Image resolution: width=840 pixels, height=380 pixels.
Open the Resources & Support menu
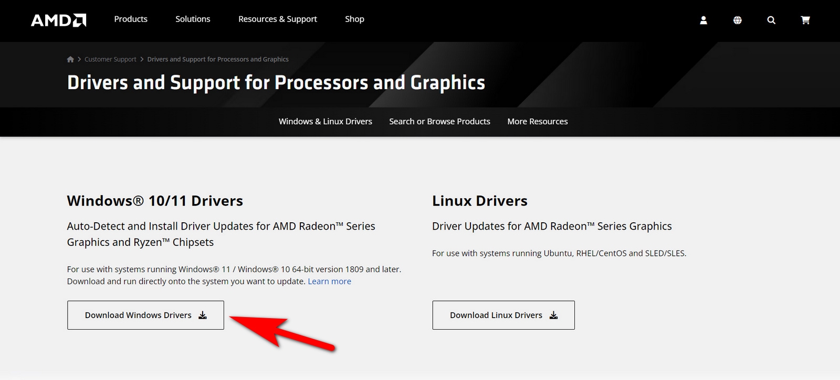tap(278, 19)
